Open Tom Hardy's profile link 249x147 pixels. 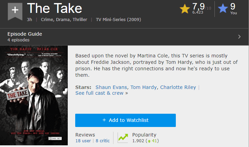coord(143,87)
